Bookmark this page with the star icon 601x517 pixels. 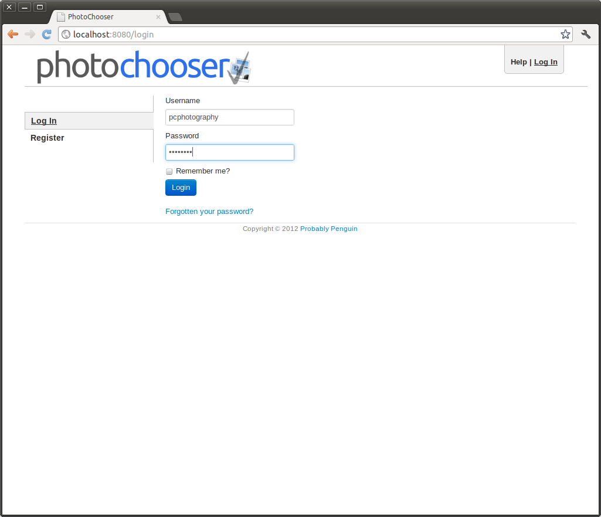[x=565, y=35]
